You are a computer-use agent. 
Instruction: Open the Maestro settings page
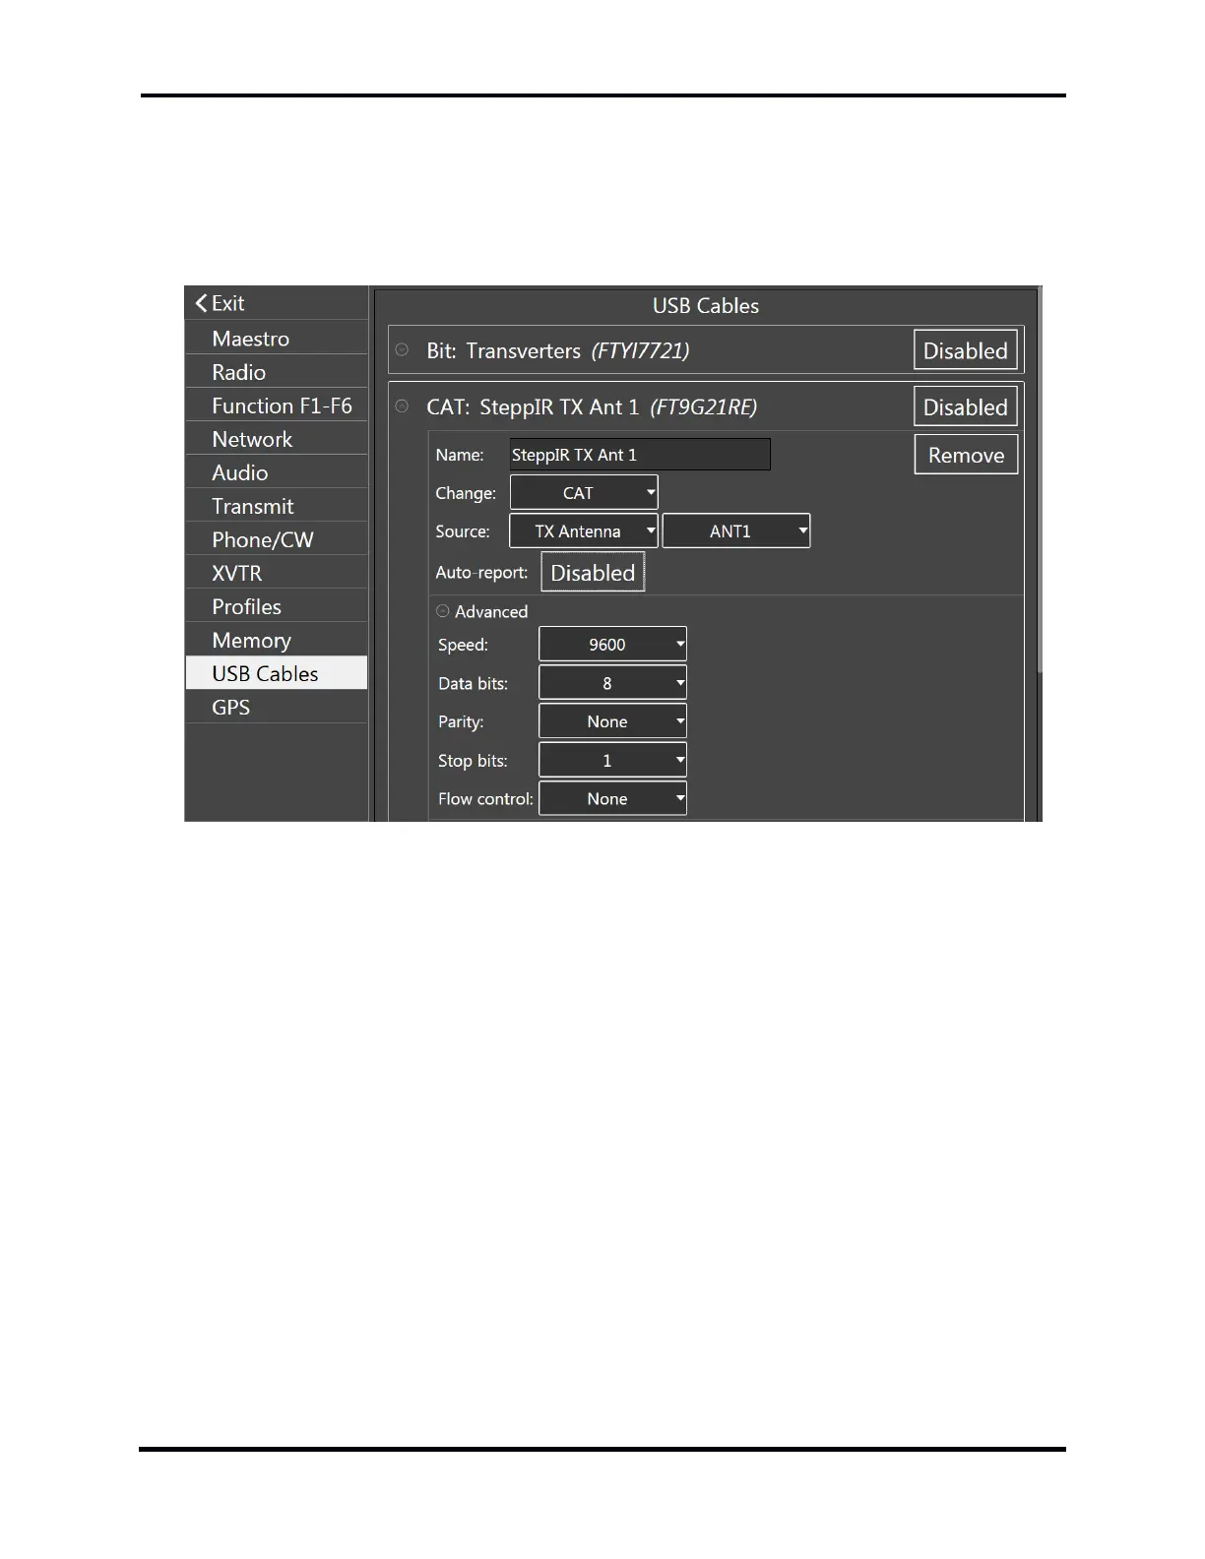tap(277, 338)
